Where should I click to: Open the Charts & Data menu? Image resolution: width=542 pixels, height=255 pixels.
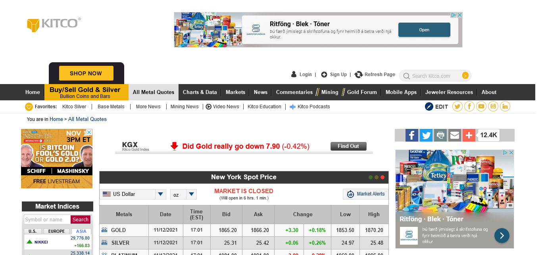[200, 92]
